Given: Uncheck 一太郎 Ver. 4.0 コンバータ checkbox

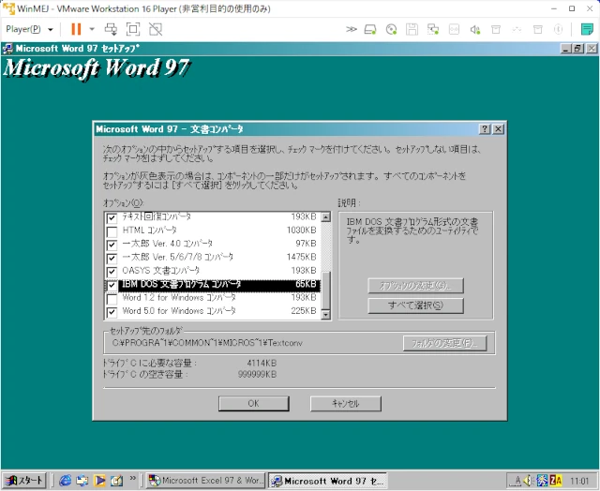Looking at the screenshot, I should [x=112, y=245].
